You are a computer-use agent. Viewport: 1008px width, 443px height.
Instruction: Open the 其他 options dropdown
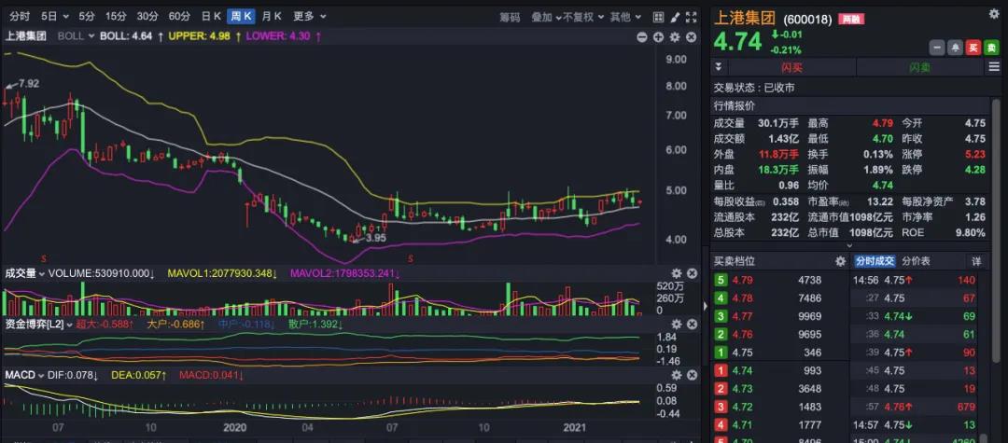(626, 18)
